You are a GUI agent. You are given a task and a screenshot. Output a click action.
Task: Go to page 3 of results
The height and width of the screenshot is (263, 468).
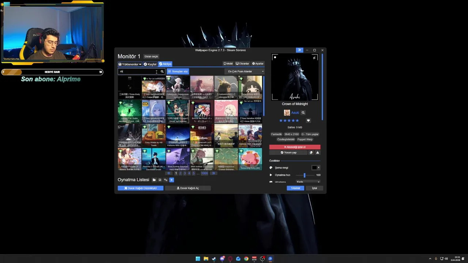185,173
